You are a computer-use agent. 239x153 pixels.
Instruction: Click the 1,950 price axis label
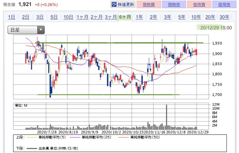(217, 43)
